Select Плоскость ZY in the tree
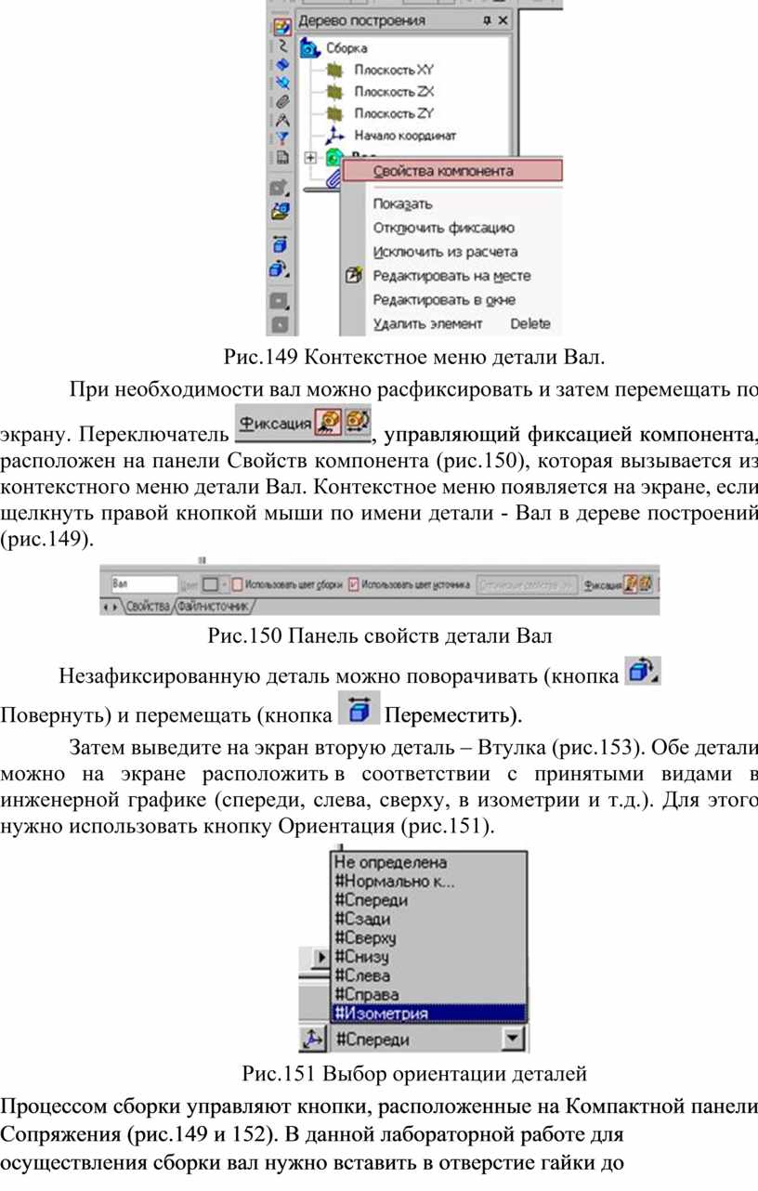This screenshot has width=758, height=1191. point(394,114)
